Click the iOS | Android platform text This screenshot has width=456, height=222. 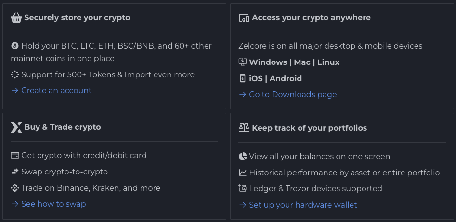(x=275, y=79)
